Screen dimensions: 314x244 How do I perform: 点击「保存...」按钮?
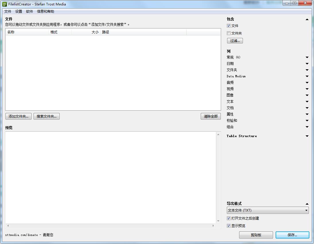coord(292,235)
